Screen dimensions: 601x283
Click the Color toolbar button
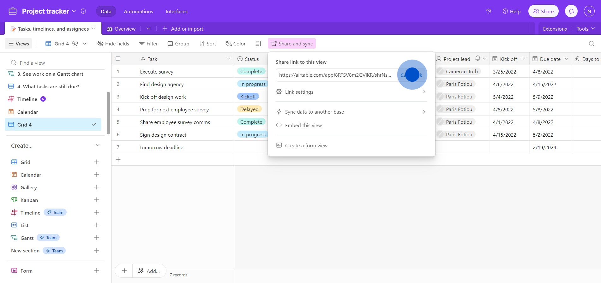236,44
